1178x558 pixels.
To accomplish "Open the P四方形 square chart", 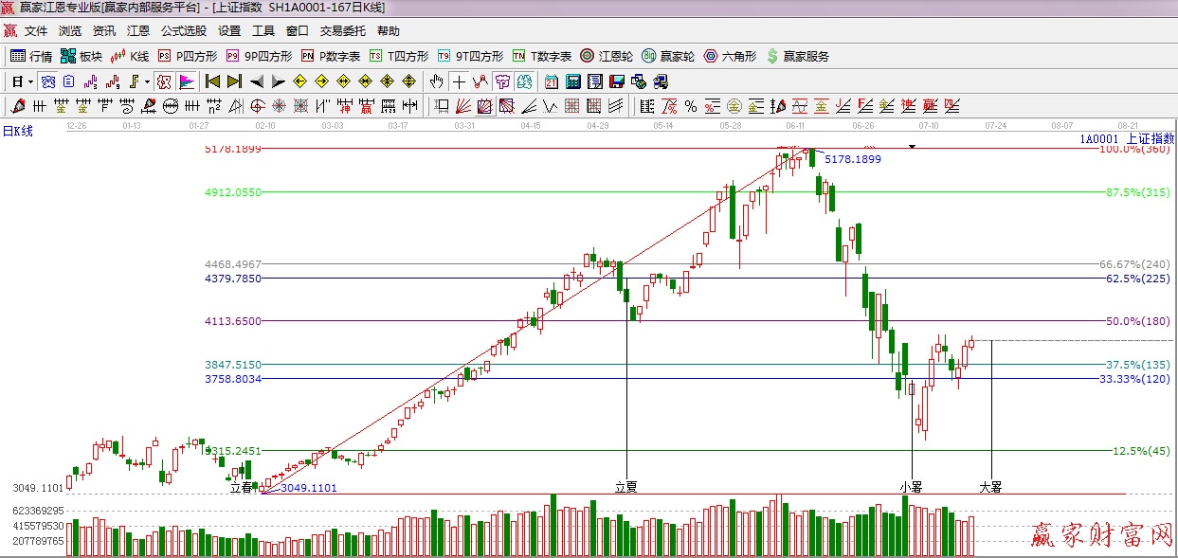I will [x=188, y=56].
